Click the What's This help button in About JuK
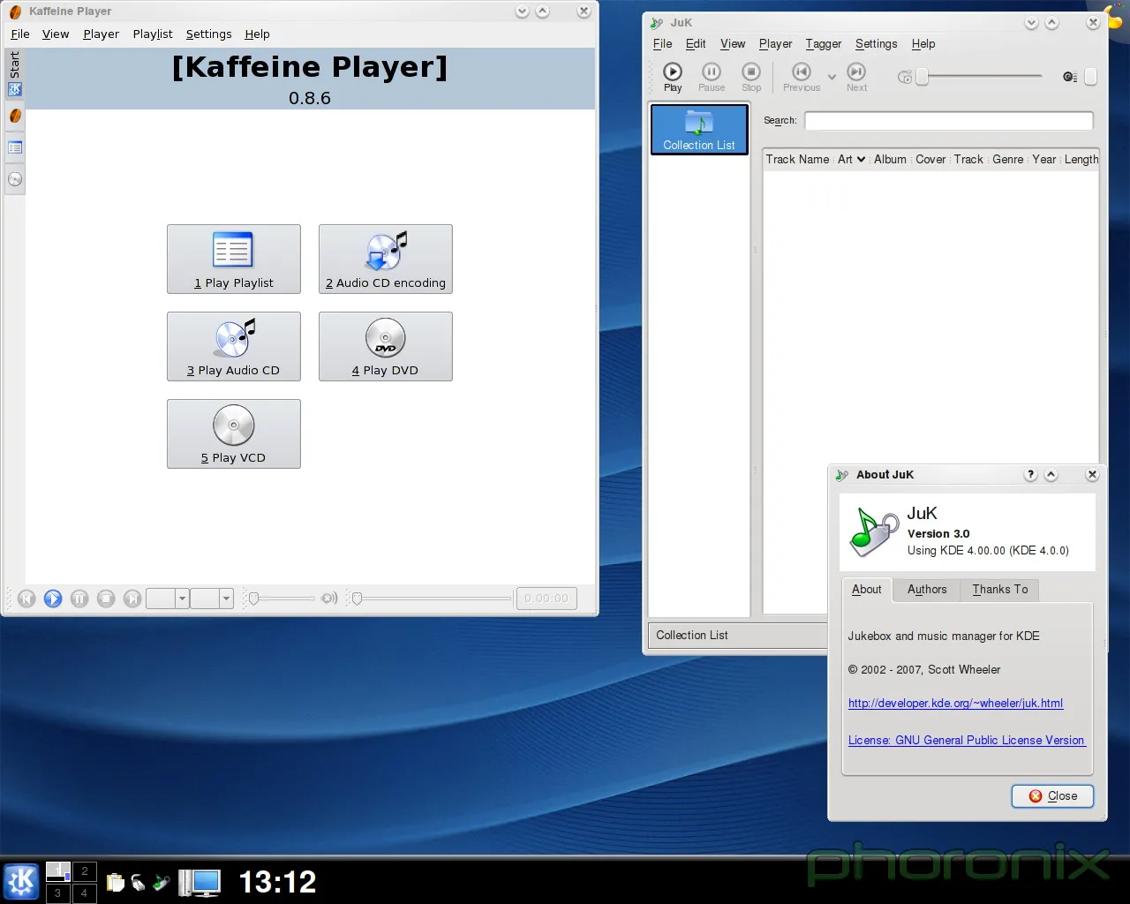The width and height of the screenshot is (1130, 904). tap(1030, 475)
